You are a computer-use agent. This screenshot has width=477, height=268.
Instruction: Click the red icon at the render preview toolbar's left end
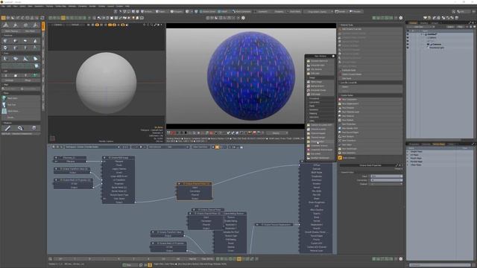click(173, 133)
